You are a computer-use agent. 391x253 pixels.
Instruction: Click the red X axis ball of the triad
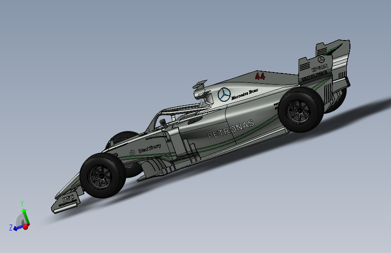(x=26, y=226)
